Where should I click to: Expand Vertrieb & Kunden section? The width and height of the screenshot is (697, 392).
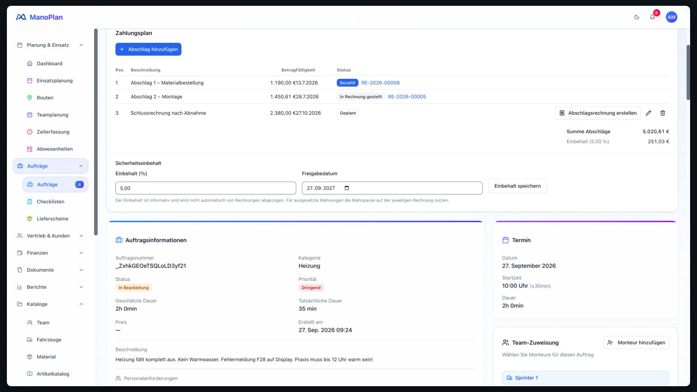click(50, 236)
